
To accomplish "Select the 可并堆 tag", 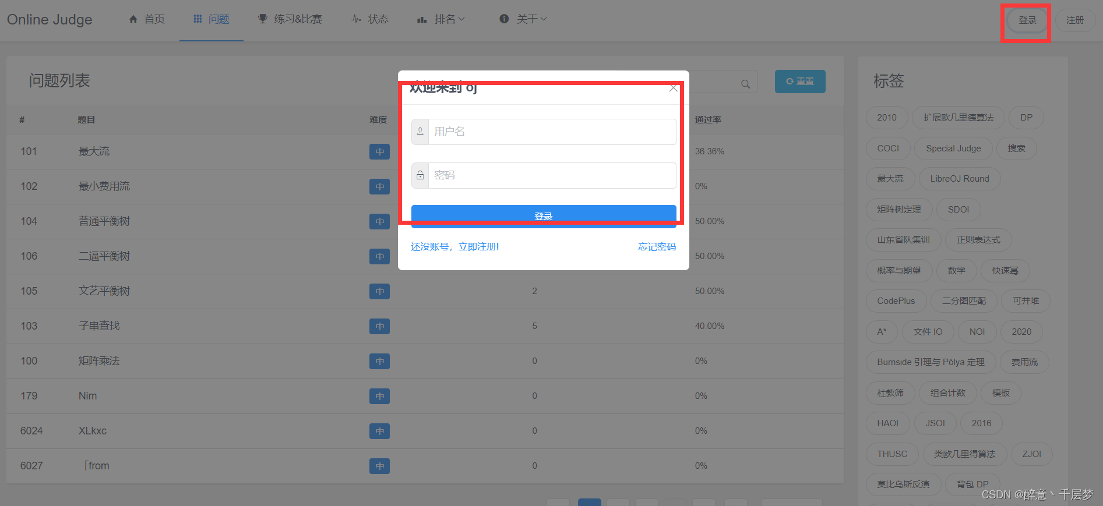I will pyautogui.click(x=1026, y=301).
